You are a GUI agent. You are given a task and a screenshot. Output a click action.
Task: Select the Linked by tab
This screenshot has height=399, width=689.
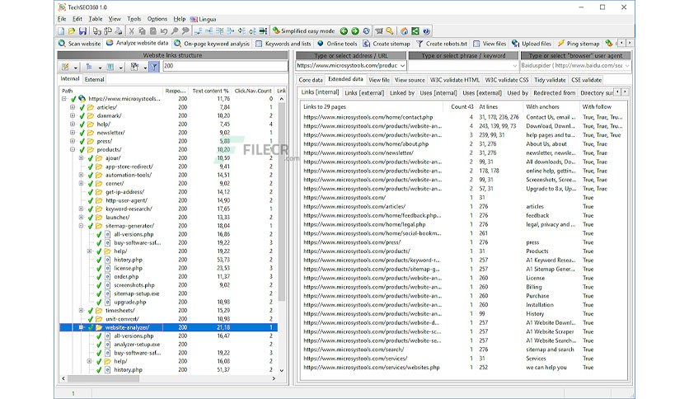(402, 92)
